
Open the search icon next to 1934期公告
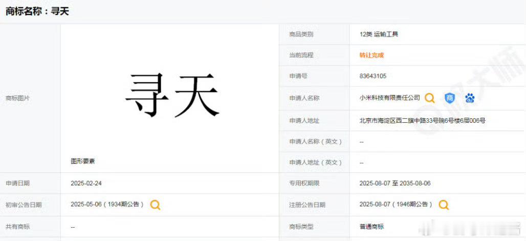click(155, 204)
